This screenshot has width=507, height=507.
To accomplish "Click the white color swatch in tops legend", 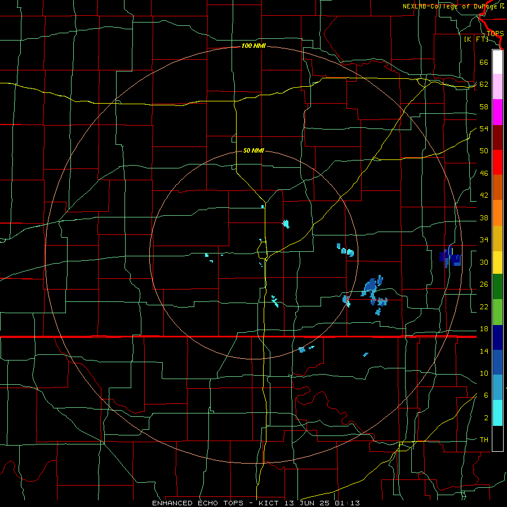I will 497,62.
